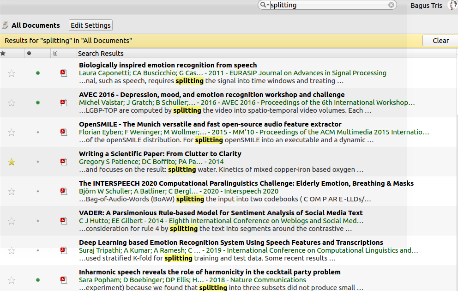Screen dimensions: 458x291
Task: Open PDF for the INTERSPEECH 2020 challenge paper
Action: 64,192
